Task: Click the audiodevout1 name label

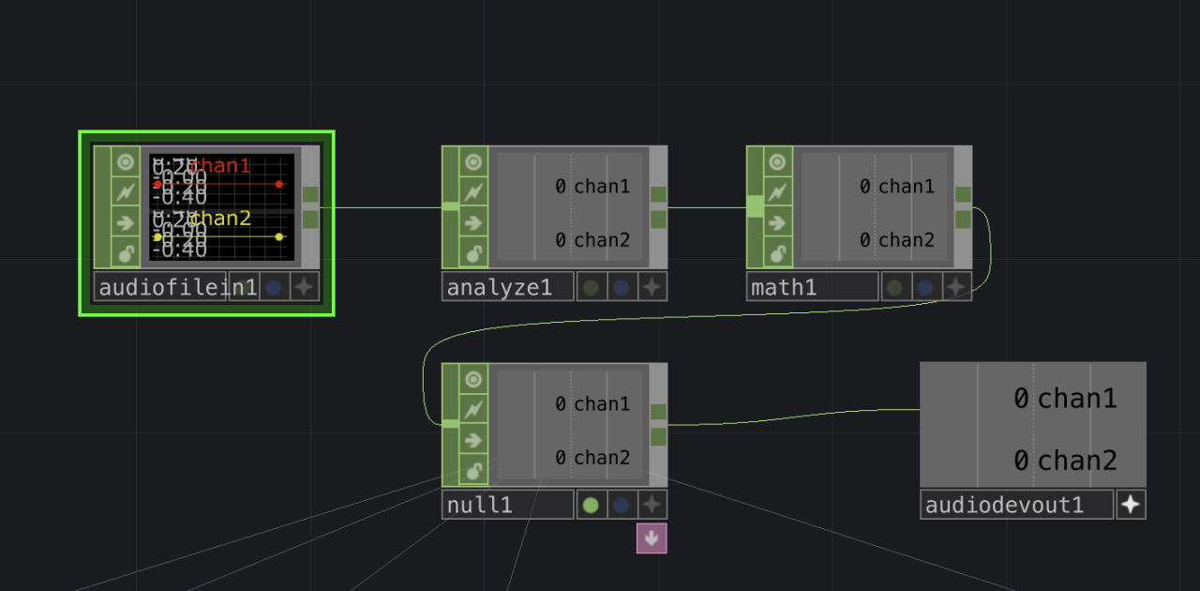Action: [x=1016, y=505]
